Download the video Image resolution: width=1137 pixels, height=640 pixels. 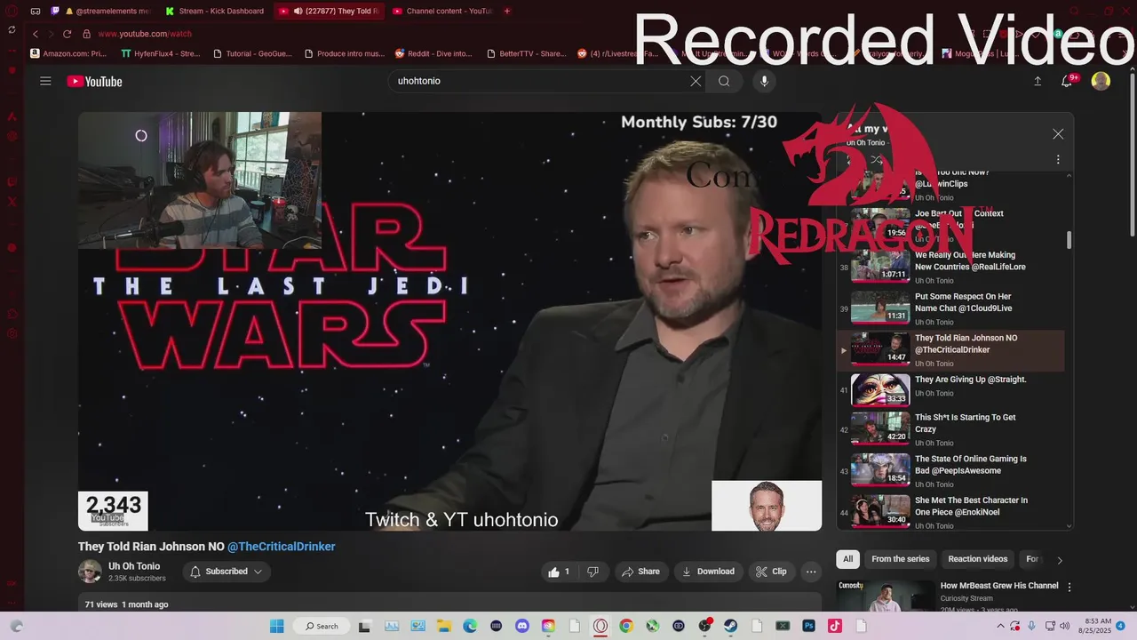coord(708,572)
